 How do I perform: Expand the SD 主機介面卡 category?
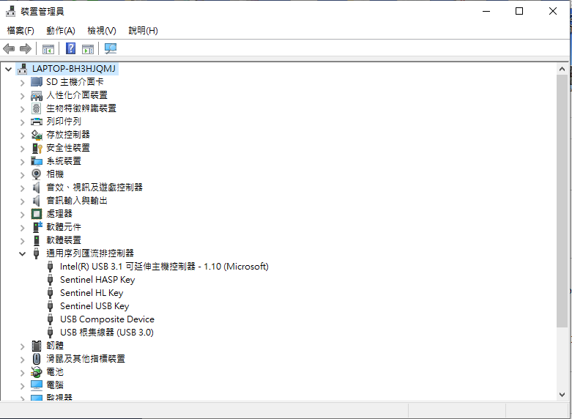coord(22,83)
